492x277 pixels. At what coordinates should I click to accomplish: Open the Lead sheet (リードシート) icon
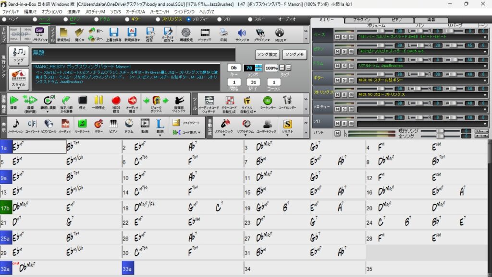click(82, 126)
